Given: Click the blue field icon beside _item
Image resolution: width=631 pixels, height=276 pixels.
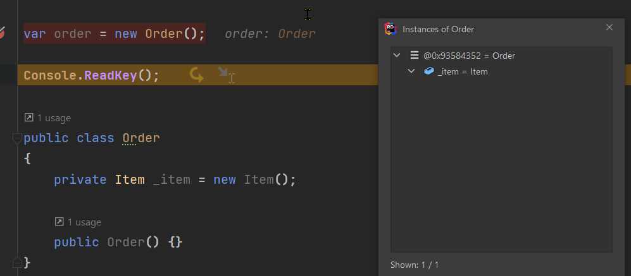Looking at the screenshot, I should pos(429,71).
